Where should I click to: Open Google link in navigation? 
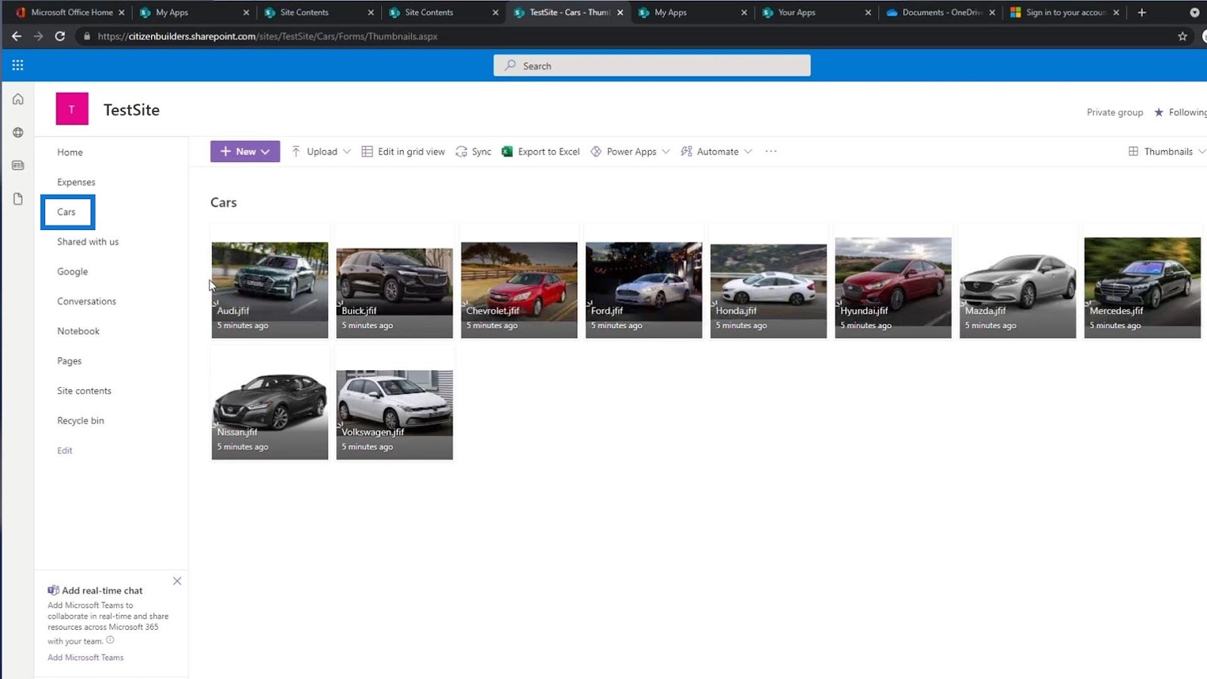[x=72, y=272]
